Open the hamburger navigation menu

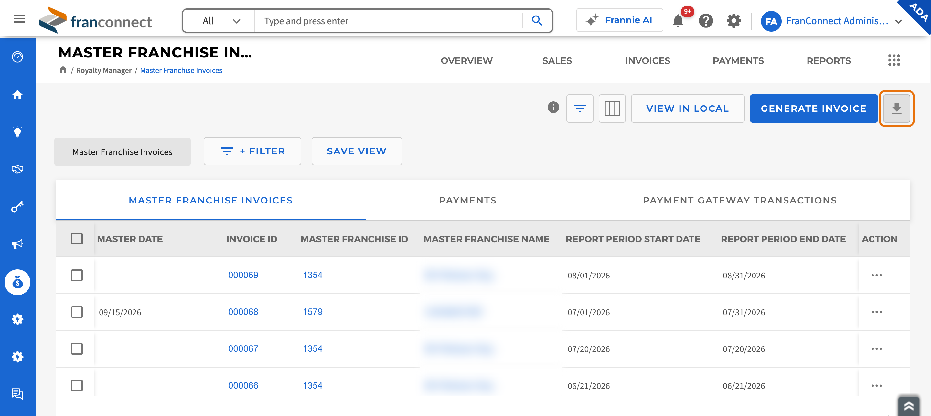[x=19, y=19]
